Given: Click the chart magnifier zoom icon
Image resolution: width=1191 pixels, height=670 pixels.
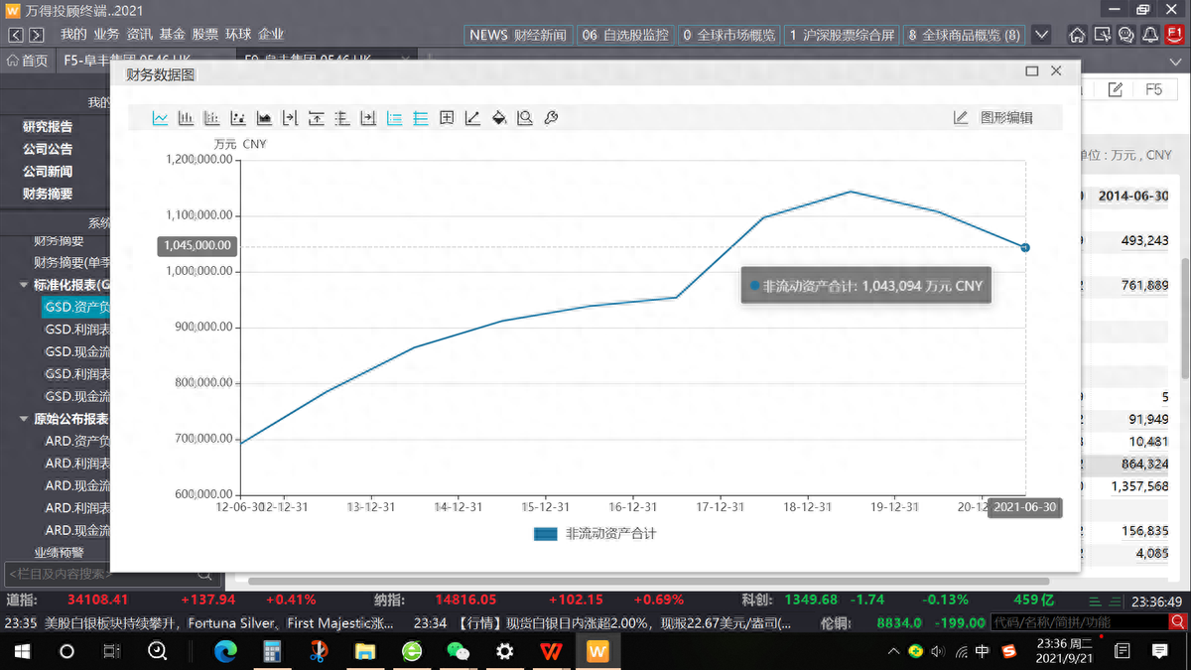Looking at the screenshot, I should [525, 118].
